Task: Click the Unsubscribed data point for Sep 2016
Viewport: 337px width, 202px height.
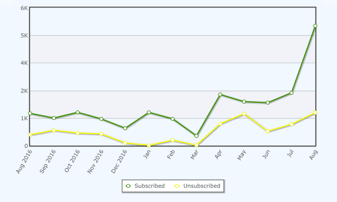Action: click(x=54, y=130)
